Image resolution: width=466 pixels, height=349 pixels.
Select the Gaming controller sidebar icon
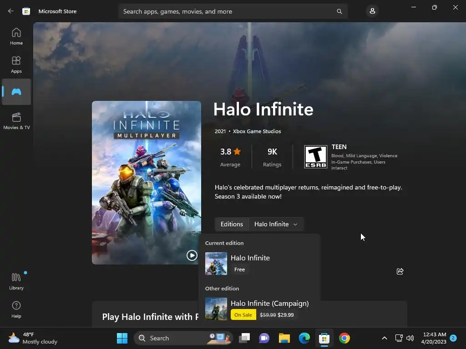(x=16, y=92)
